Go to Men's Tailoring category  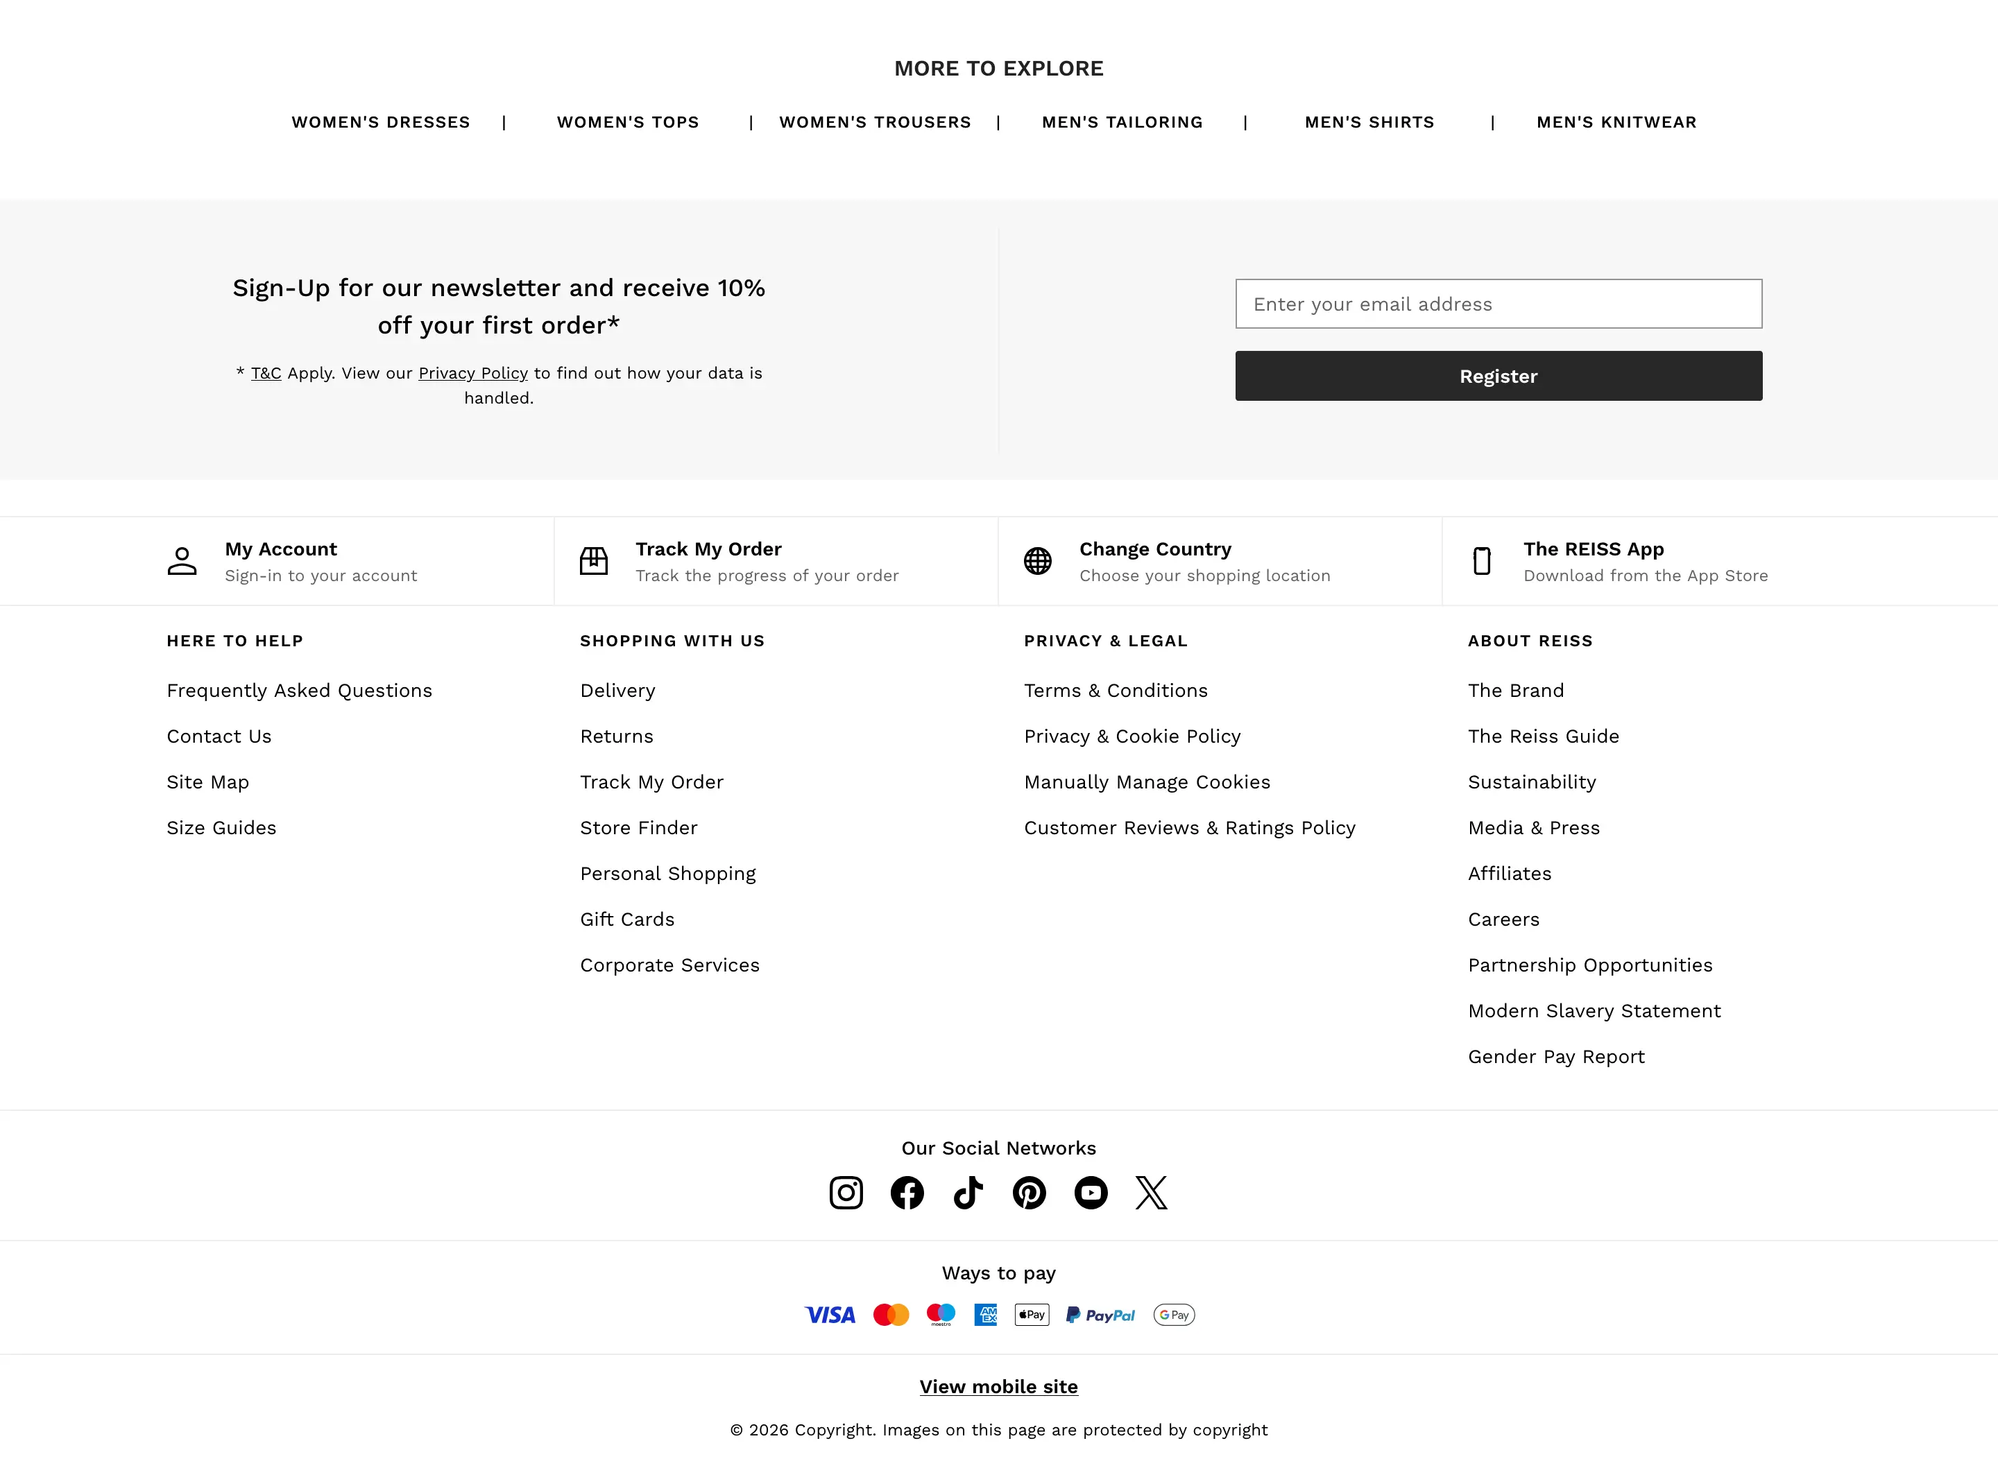click(1122, 122)
